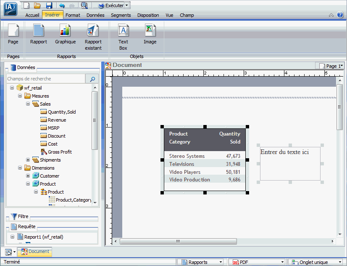Click the canvas horizontal scrollbar thumb
Viewport: 347px width, 266px height.
[x=178, y=241]
